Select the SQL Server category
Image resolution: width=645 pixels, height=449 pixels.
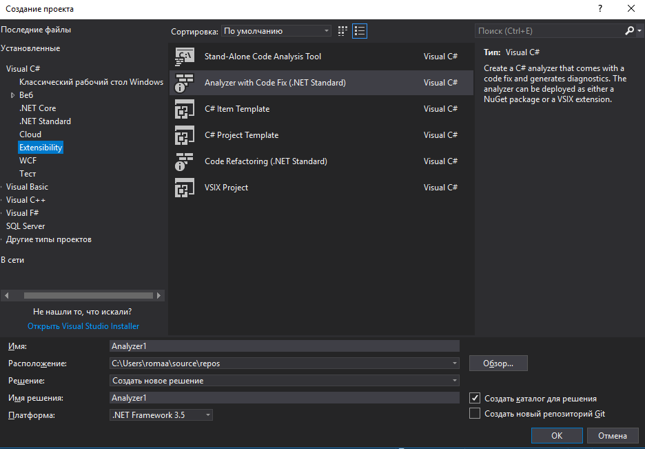25,226
